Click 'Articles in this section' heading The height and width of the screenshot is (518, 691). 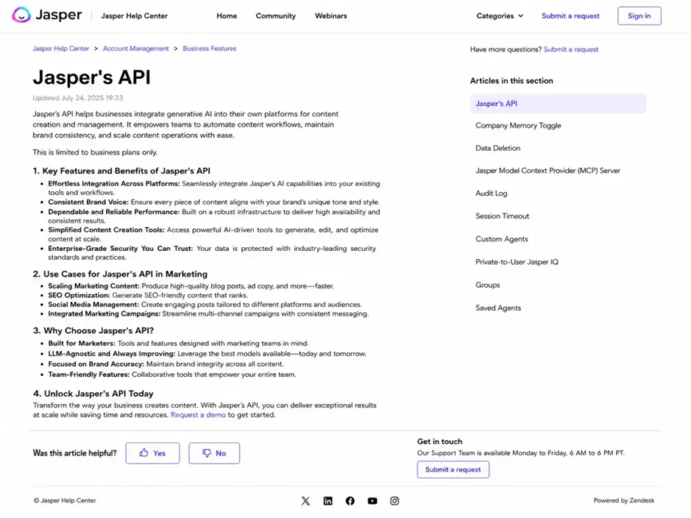point(512,81)
